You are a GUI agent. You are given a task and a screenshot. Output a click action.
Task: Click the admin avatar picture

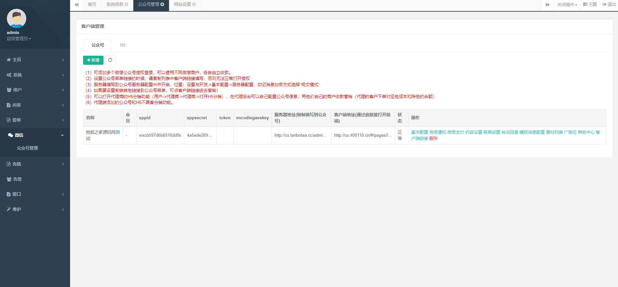pyautogui.click(x=17, y=18)
